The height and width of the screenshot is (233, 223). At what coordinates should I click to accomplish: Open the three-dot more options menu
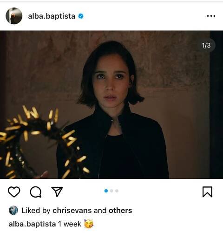tap(211, 16)
